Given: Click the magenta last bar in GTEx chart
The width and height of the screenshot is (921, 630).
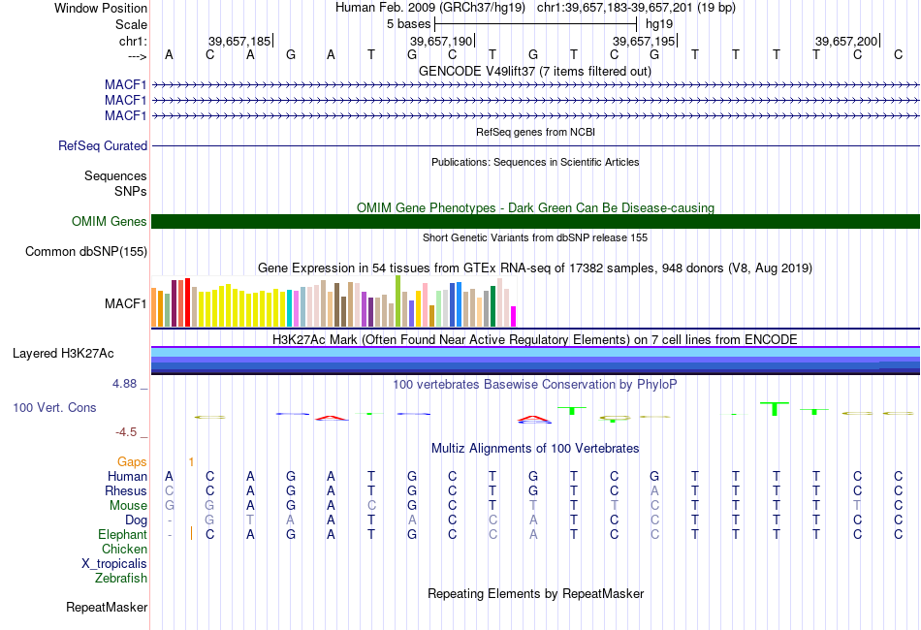Looking at the screenshot, I should 514,317.
